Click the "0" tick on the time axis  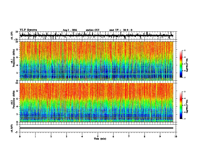tap(20, 136)
